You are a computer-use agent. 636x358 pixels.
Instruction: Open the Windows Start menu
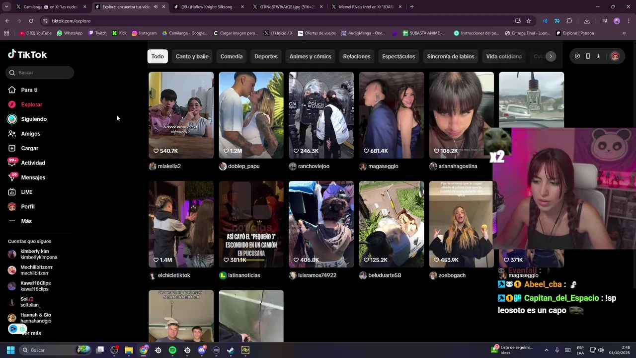pyautogui.click(x=10, y=350)
